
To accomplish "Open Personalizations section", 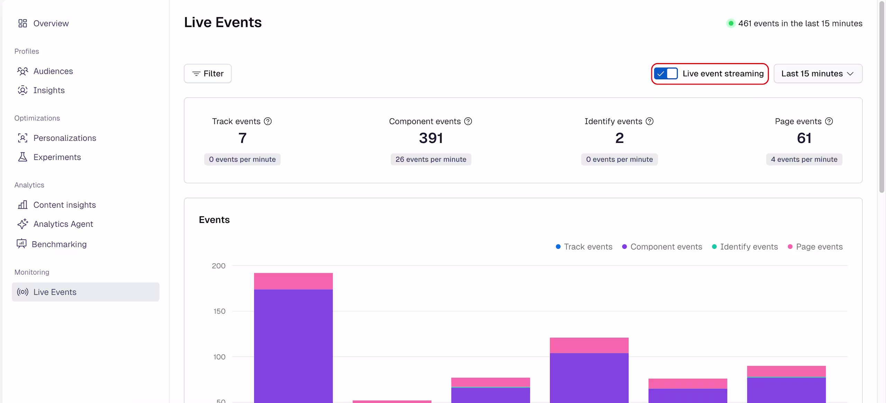I will pos(65,138).
